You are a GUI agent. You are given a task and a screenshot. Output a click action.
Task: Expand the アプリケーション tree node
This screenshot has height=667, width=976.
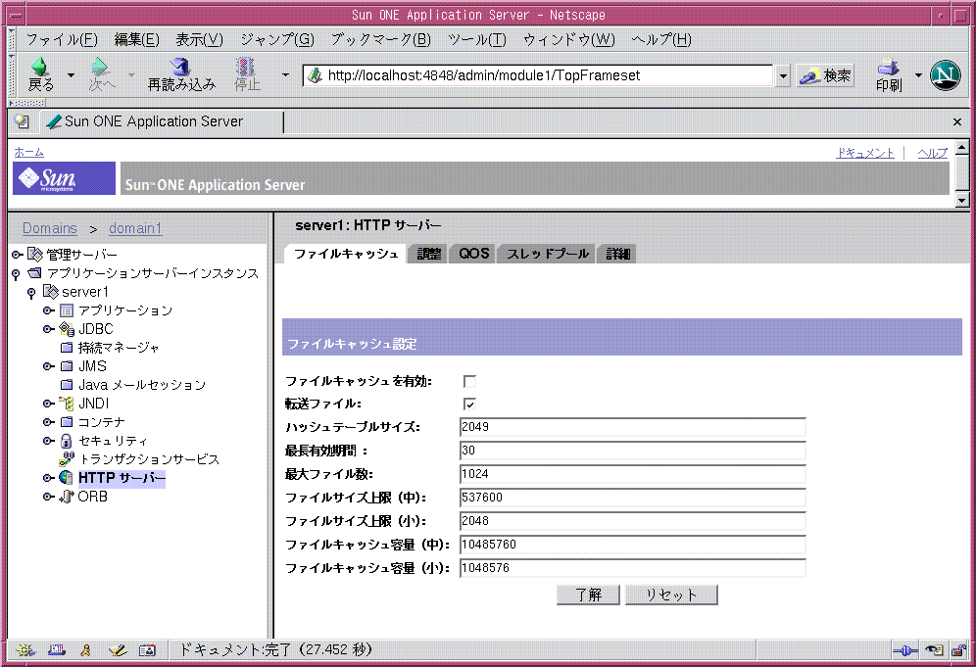coord(49,310)
